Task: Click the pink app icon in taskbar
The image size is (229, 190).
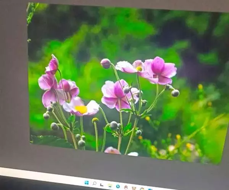Action: 126,187
